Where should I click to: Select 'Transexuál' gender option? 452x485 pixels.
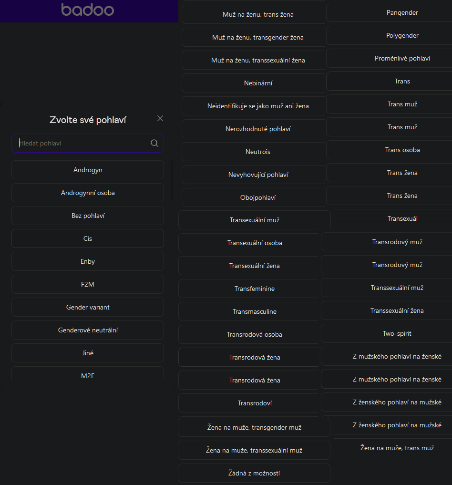point(402,218)
